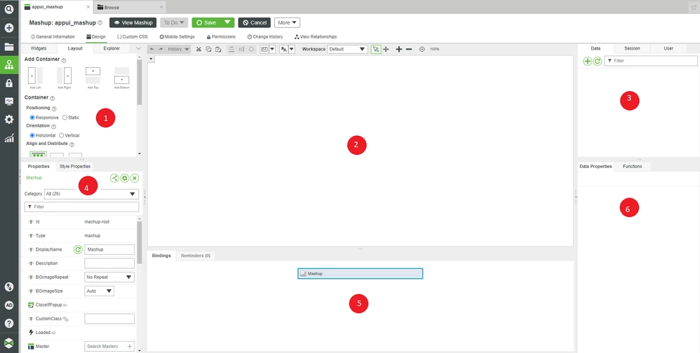The width and height of the screenshot is (700, 353).
Task: Click the Cut scissors toolbar icon
Action: click(x=198, y=49)
